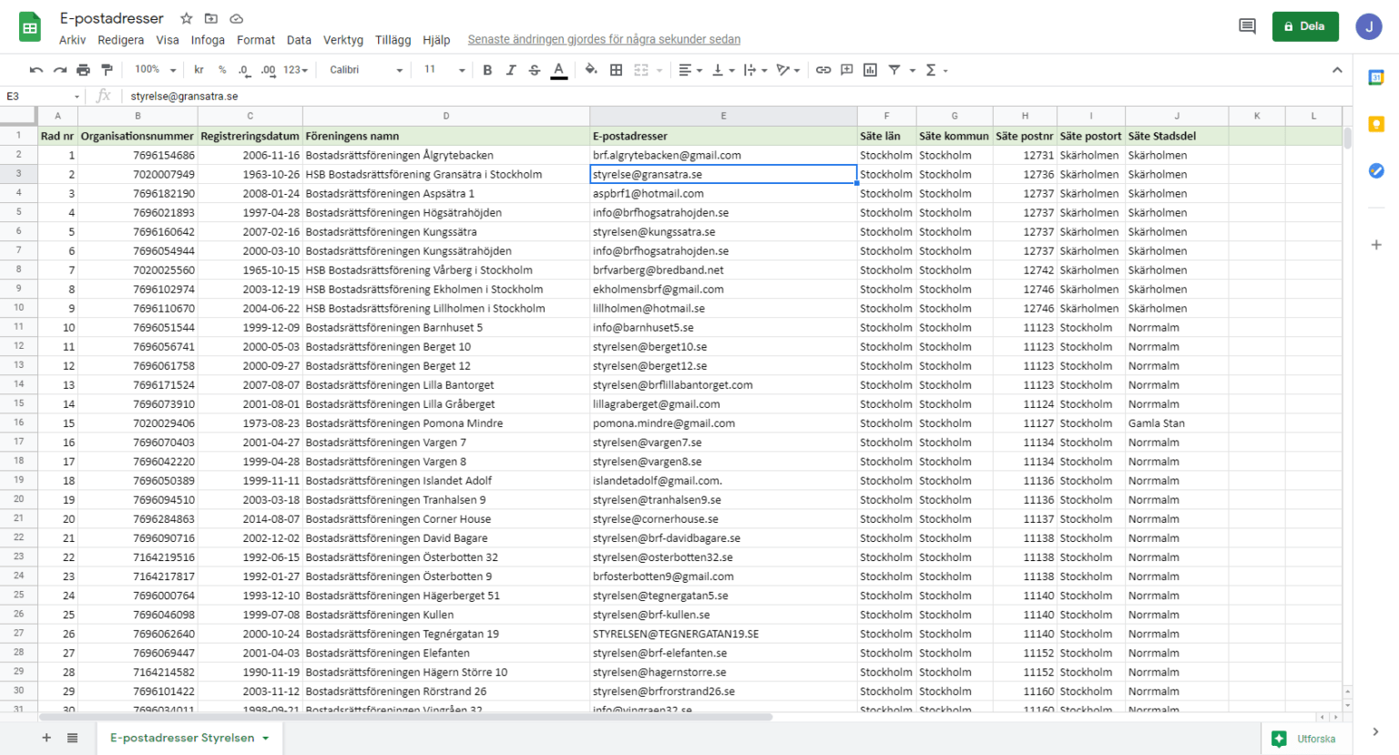Click the print icon in toolbar
The width and height of the screenshot is (1399, 755).
pyautogui.click(x=84, y=70)
